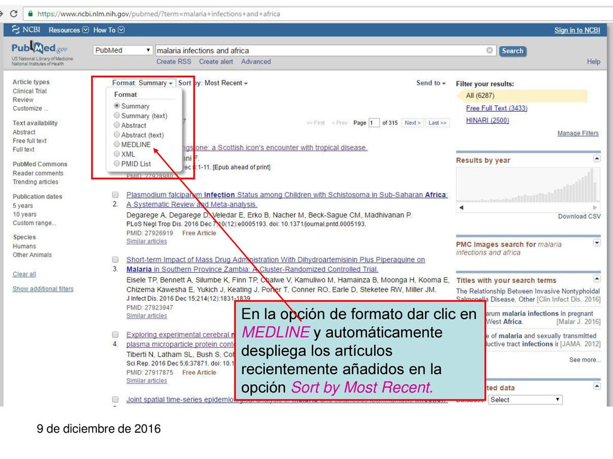The image size is (613, 459).
Task: Clear the search box with the X icon
Action: click(489, 50)
